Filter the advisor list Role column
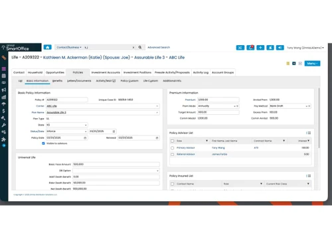Screen dimensions: 332x249 pos(207,141)
